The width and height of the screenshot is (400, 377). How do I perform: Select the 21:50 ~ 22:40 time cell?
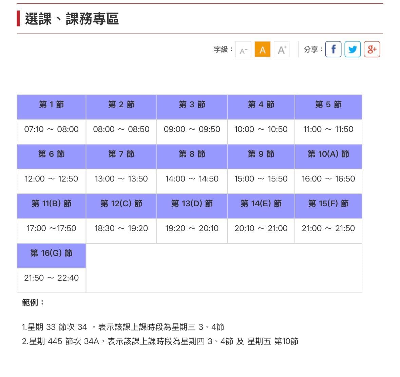click(x=52, y=280)
